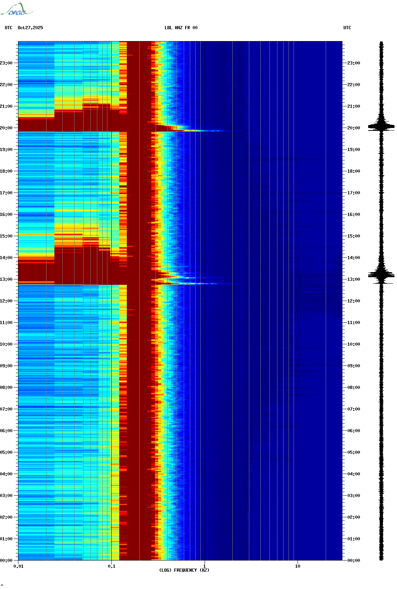
Task: Click the top-left UTC label
Action: [9, 28]
